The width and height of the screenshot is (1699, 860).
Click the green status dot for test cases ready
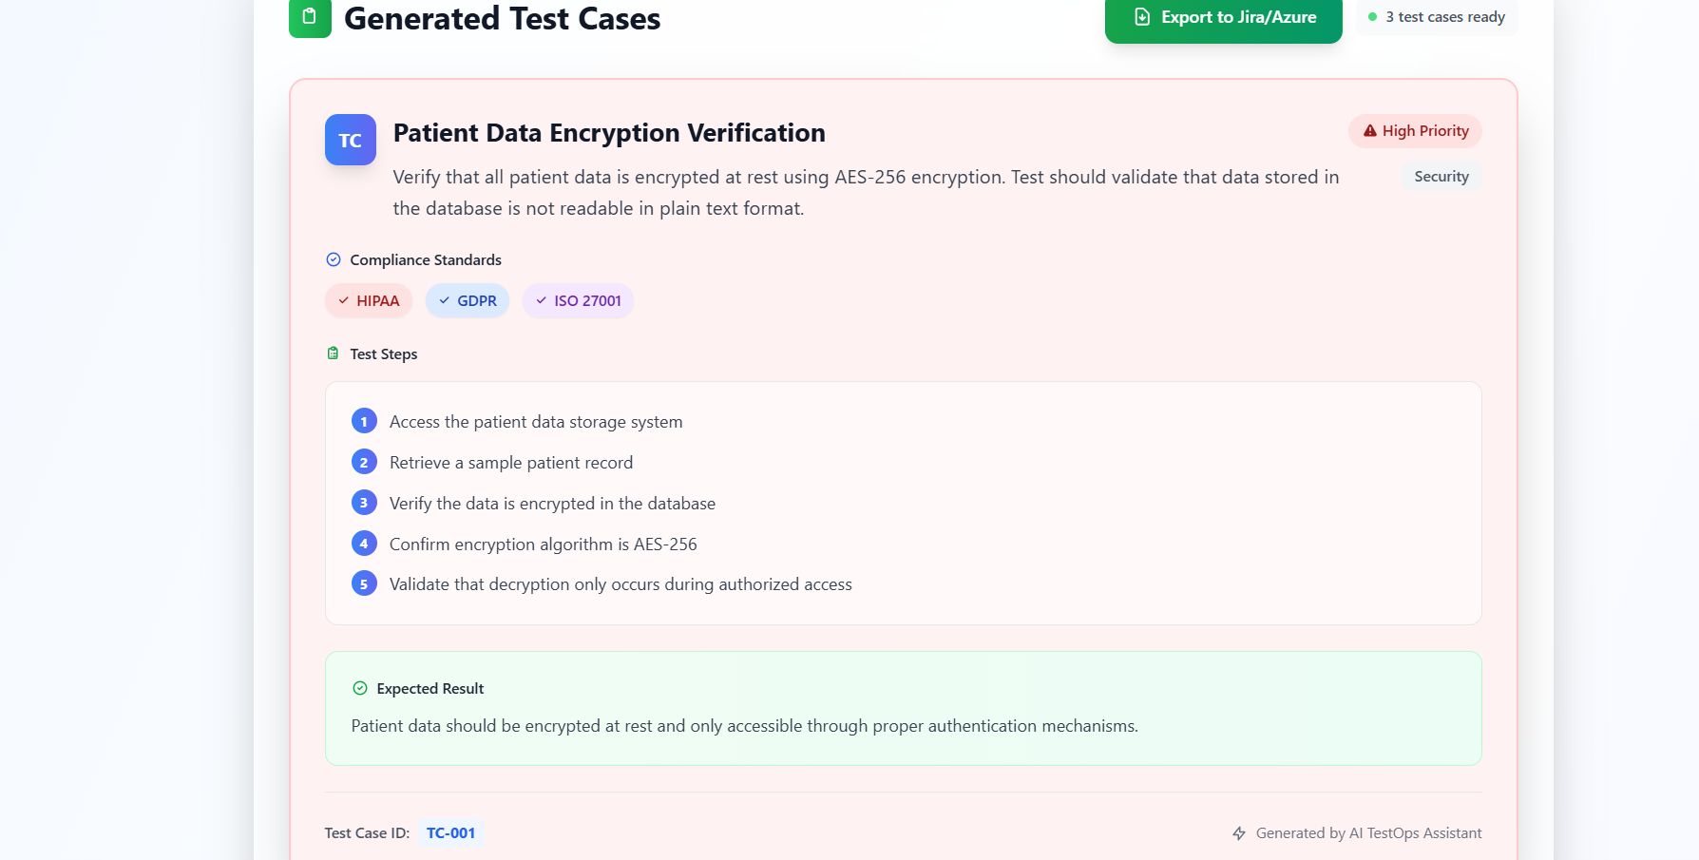(x=1372, y=17)
